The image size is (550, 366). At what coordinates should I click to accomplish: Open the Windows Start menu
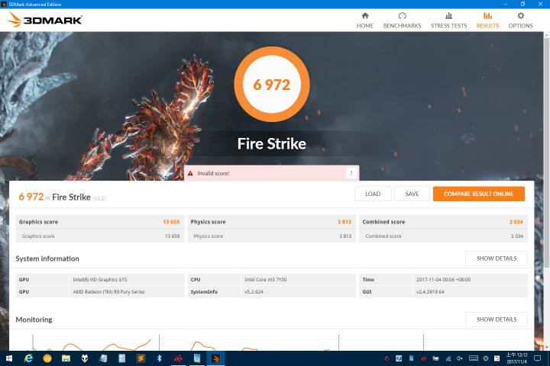point(9,358)
